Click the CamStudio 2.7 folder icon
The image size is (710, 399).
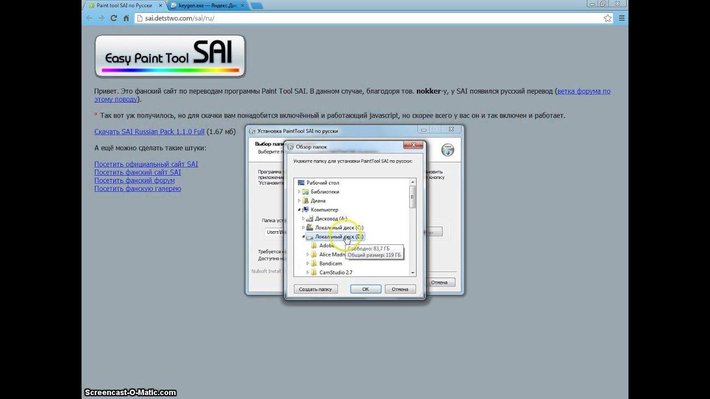(x=314, y=273)
